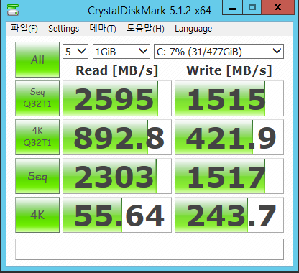Maximize the CrystalDiskMark window
Image resolution: width=299 pixels, height=273 pixels.
[252, 8]
